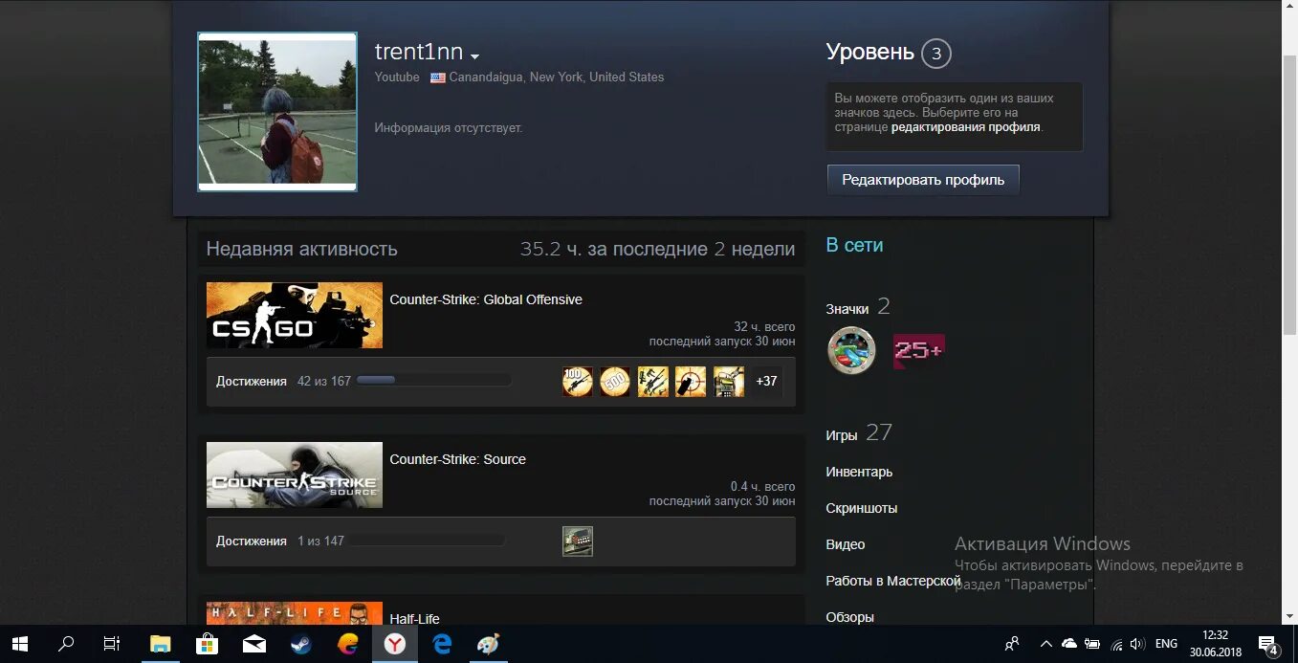Viewport: 1298px width, 663px height.
Task: Open Microsoft Store from the taskbar
Action: [x=207, y=644]
